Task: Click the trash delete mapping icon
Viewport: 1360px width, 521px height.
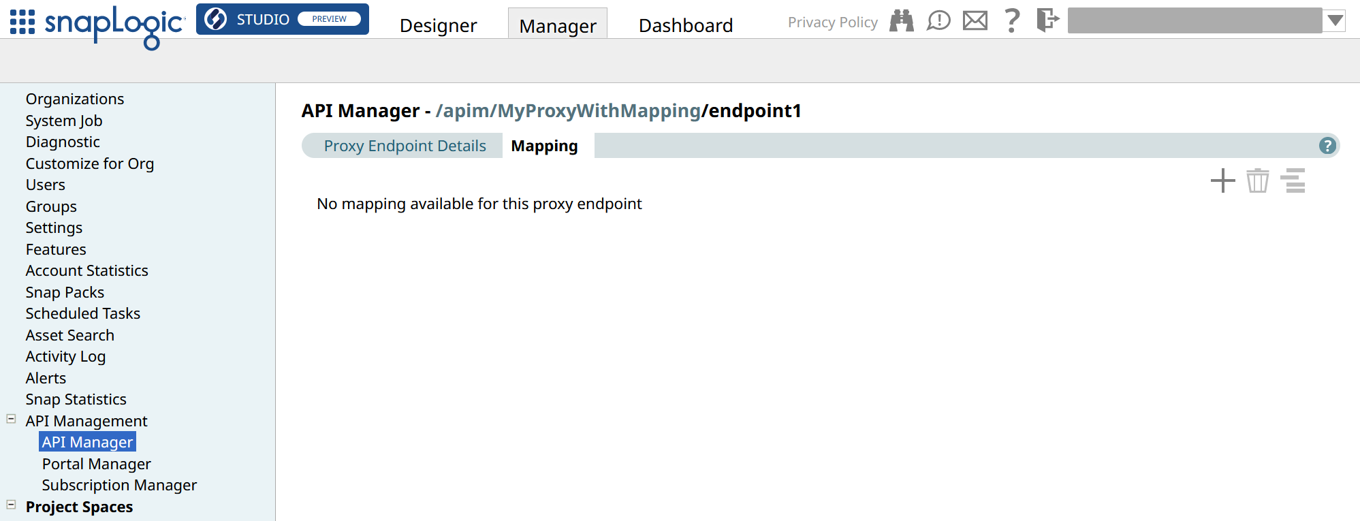Action: (x=1258, y=180)
